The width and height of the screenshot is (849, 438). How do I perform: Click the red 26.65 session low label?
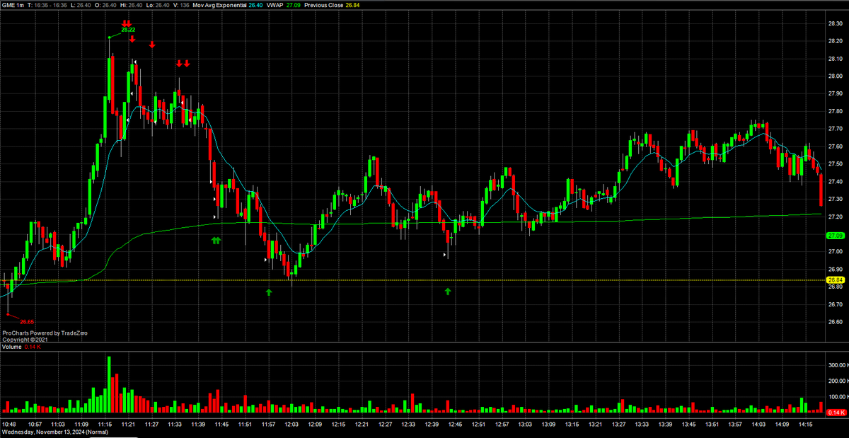click(x=27, y=322)
